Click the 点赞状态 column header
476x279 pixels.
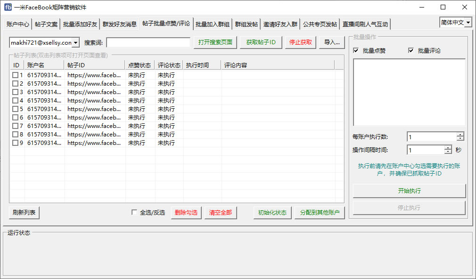140,65
